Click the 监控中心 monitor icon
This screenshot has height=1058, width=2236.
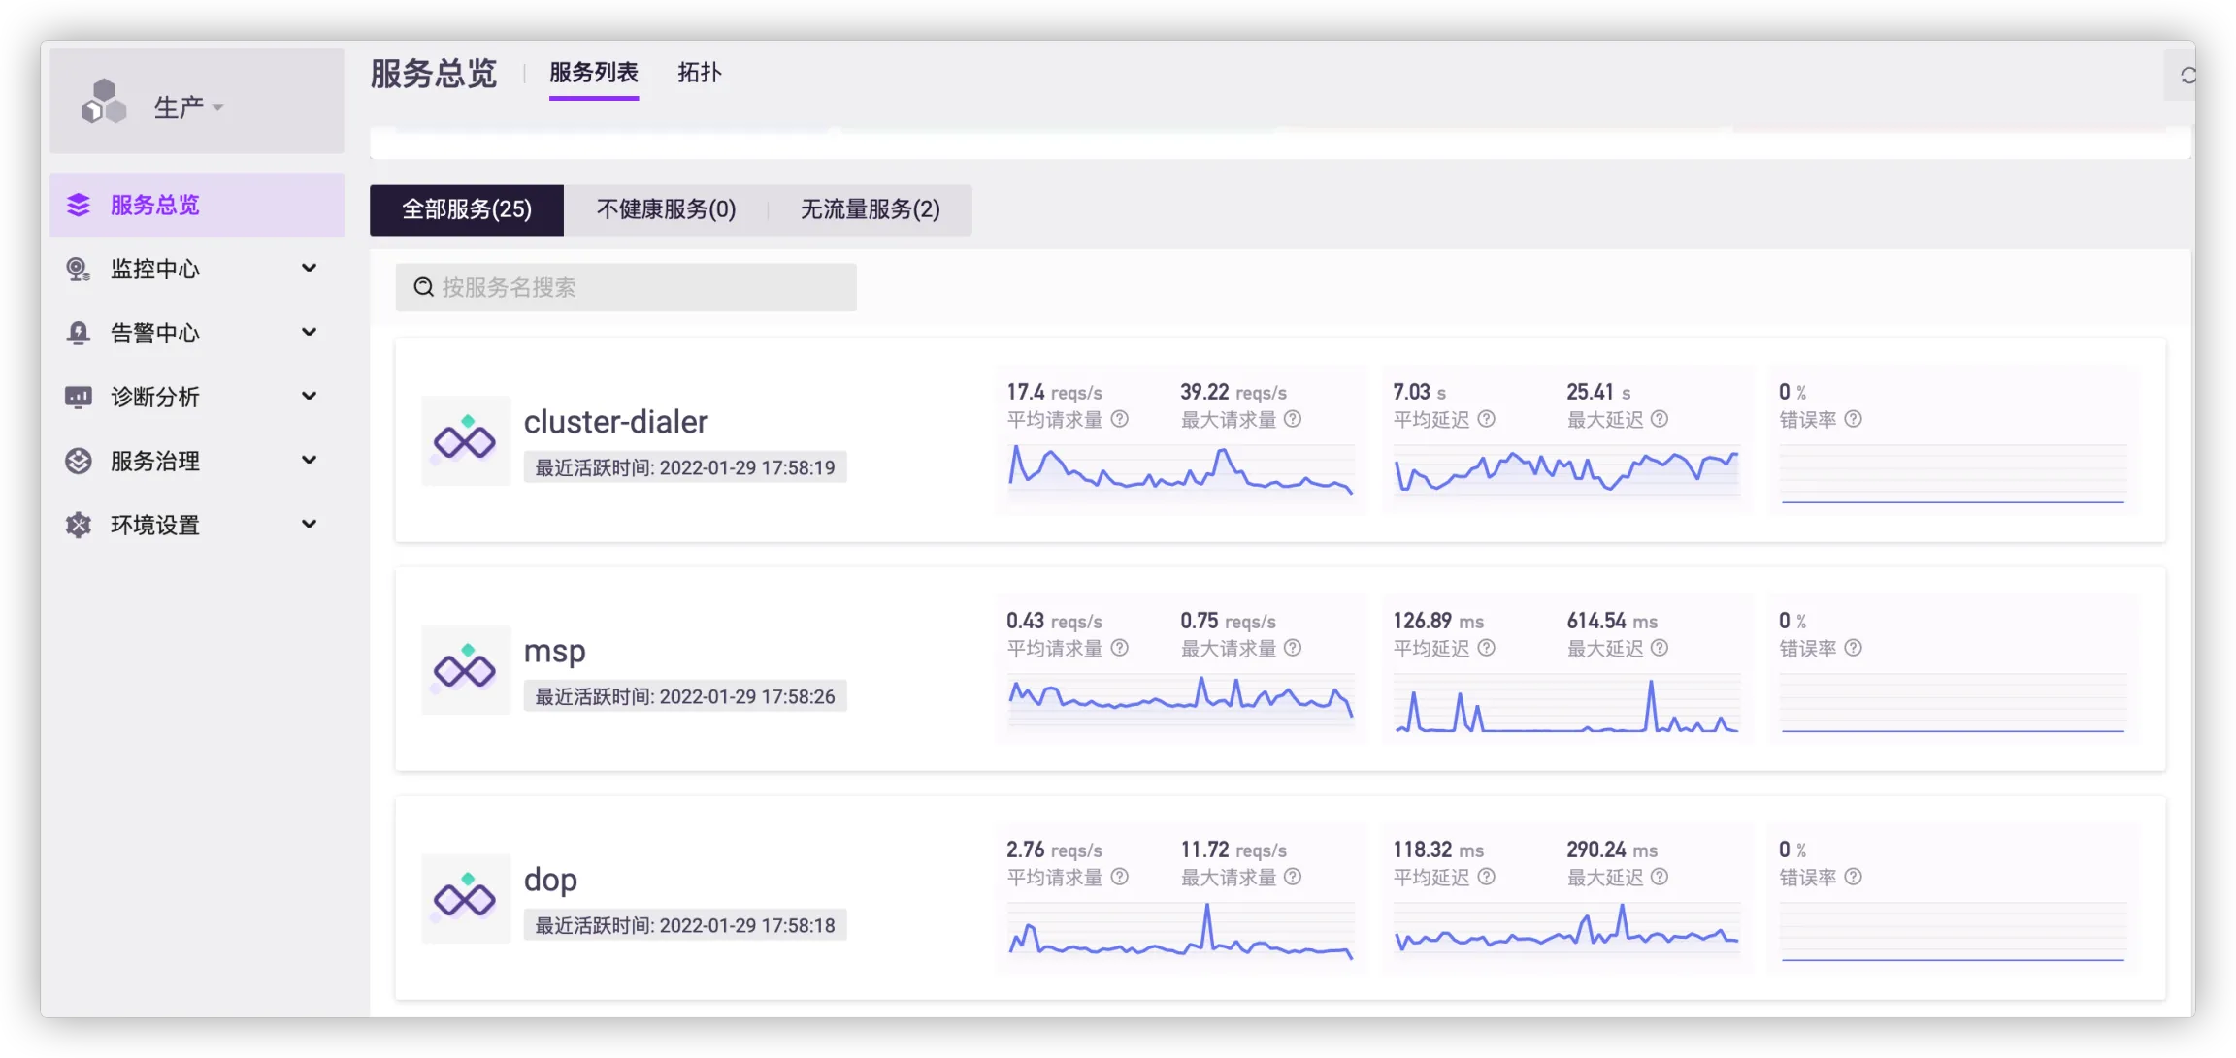(78, 269)
